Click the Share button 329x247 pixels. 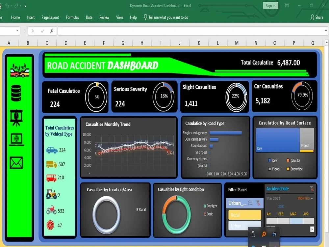[317, 17]
